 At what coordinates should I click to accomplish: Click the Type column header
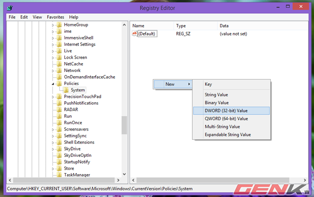tap(181, 25)
